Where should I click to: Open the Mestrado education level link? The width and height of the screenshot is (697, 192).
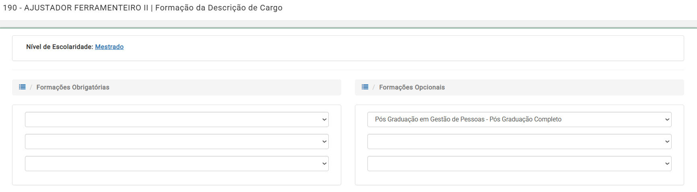click(109, 47)
